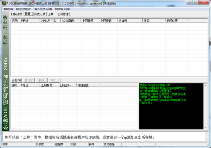The height and width of the screenshot is (148, 211).
Task: Open the 如何注册(W) menu
Action: point(24,9)
